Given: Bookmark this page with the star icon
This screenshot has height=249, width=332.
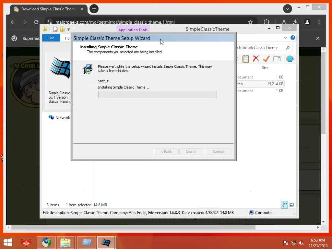Looking at the screenshot, I should [x=250, y=22].
